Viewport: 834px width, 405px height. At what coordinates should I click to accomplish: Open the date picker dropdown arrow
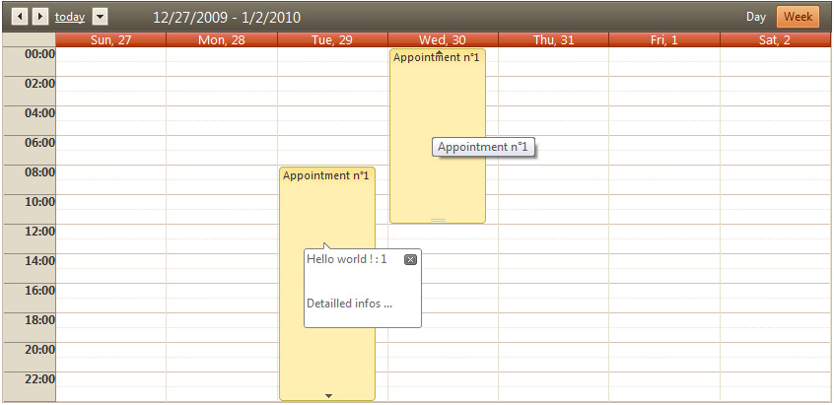[x=100, y=17]
